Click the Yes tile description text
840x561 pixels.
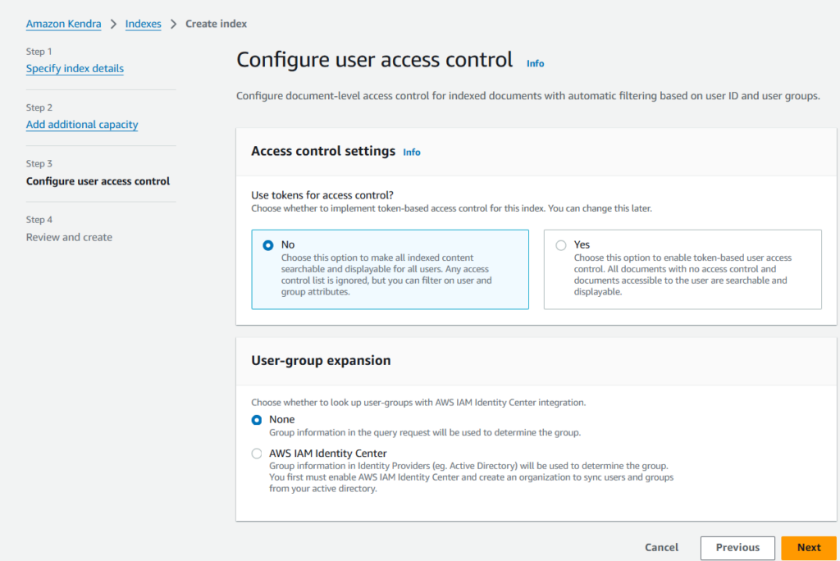point(681,275)
